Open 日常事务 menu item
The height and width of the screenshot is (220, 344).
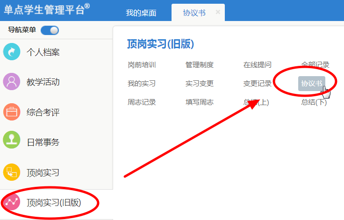(43, 142)
